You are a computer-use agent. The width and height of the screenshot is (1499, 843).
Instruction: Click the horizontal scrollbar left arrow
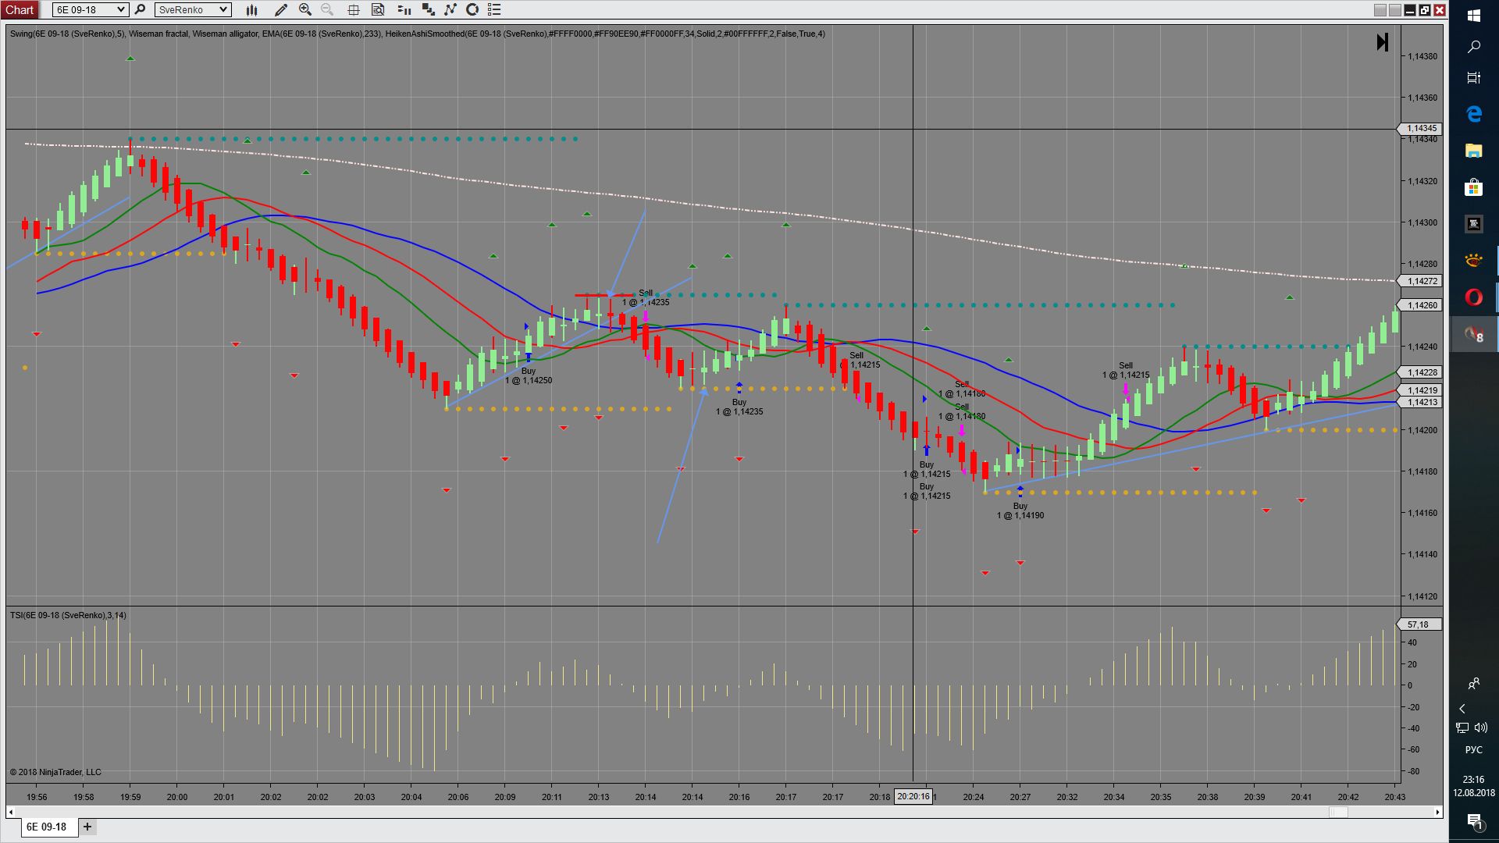(11, 812)
